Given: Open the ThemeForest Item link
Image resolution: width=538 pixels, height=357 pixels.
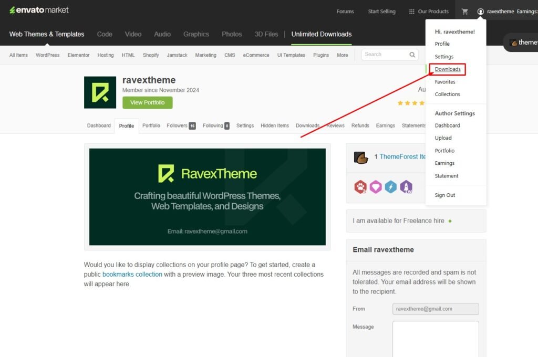Looking at the screenshot, I should tap(402, 157).
